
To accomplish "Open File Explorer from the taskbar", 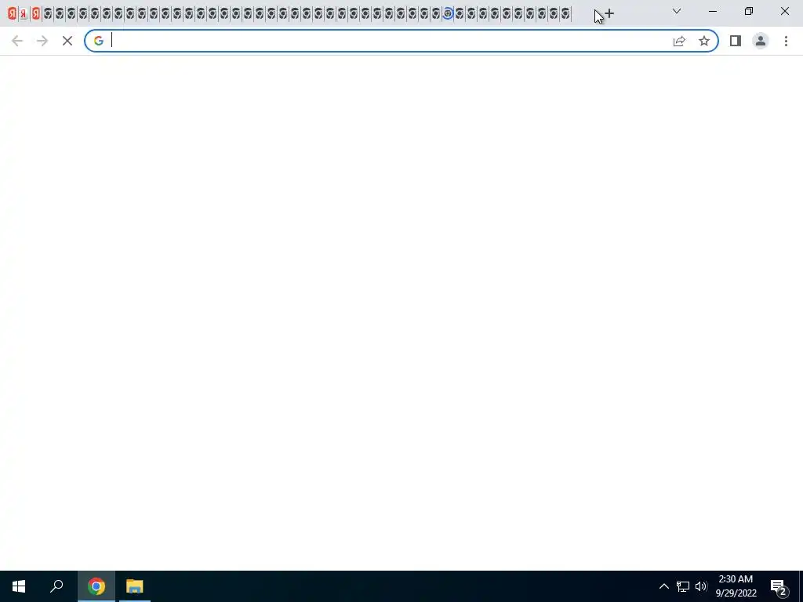I will (135, 586).
